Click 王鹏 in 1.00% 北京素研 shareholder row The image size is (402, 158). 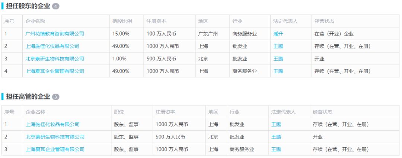278,58
